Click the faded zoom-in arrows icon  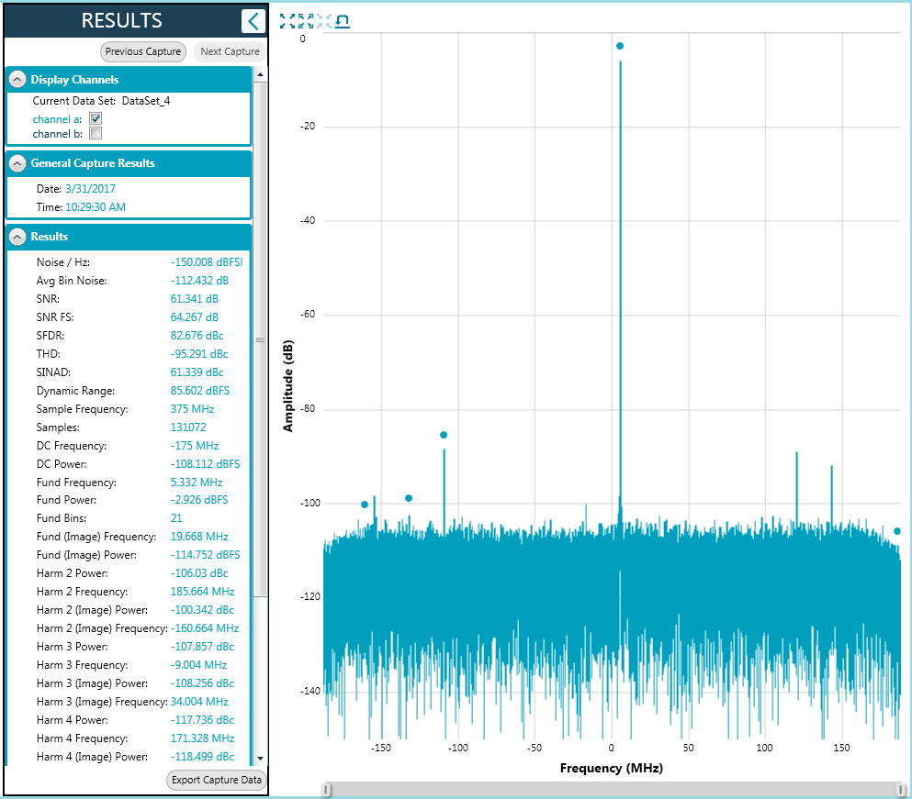(324, 21)
